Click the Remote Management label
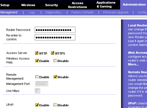Viewport: 147px width, 108px height. 15,77
